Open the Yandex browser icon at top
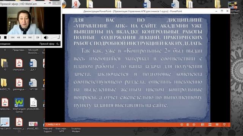Screen dimensions: 243x136 [76, 4]
